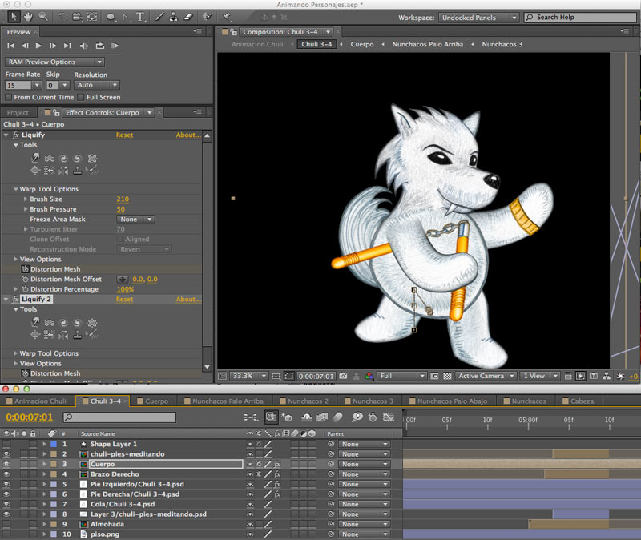
Task: Select the Hand tool
Action: (x=28, y=17)
